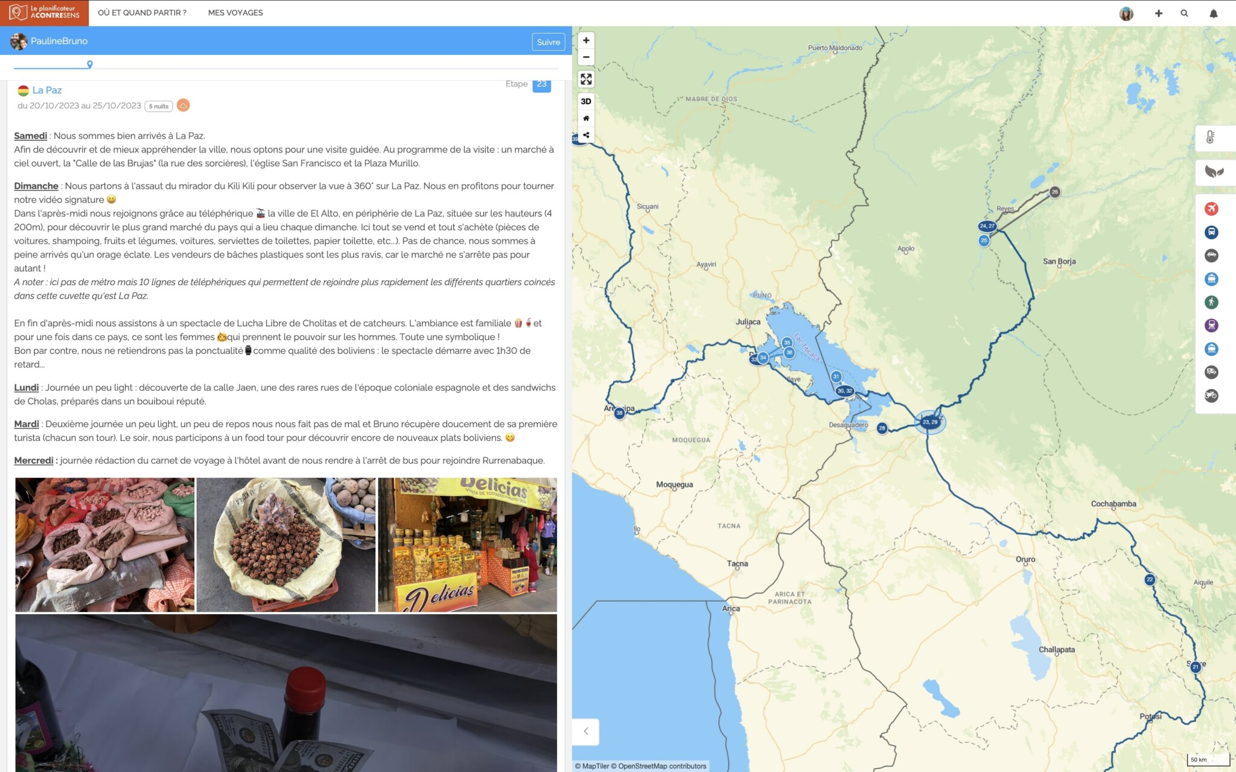Open basket of dried goods photo

(286, 545)
